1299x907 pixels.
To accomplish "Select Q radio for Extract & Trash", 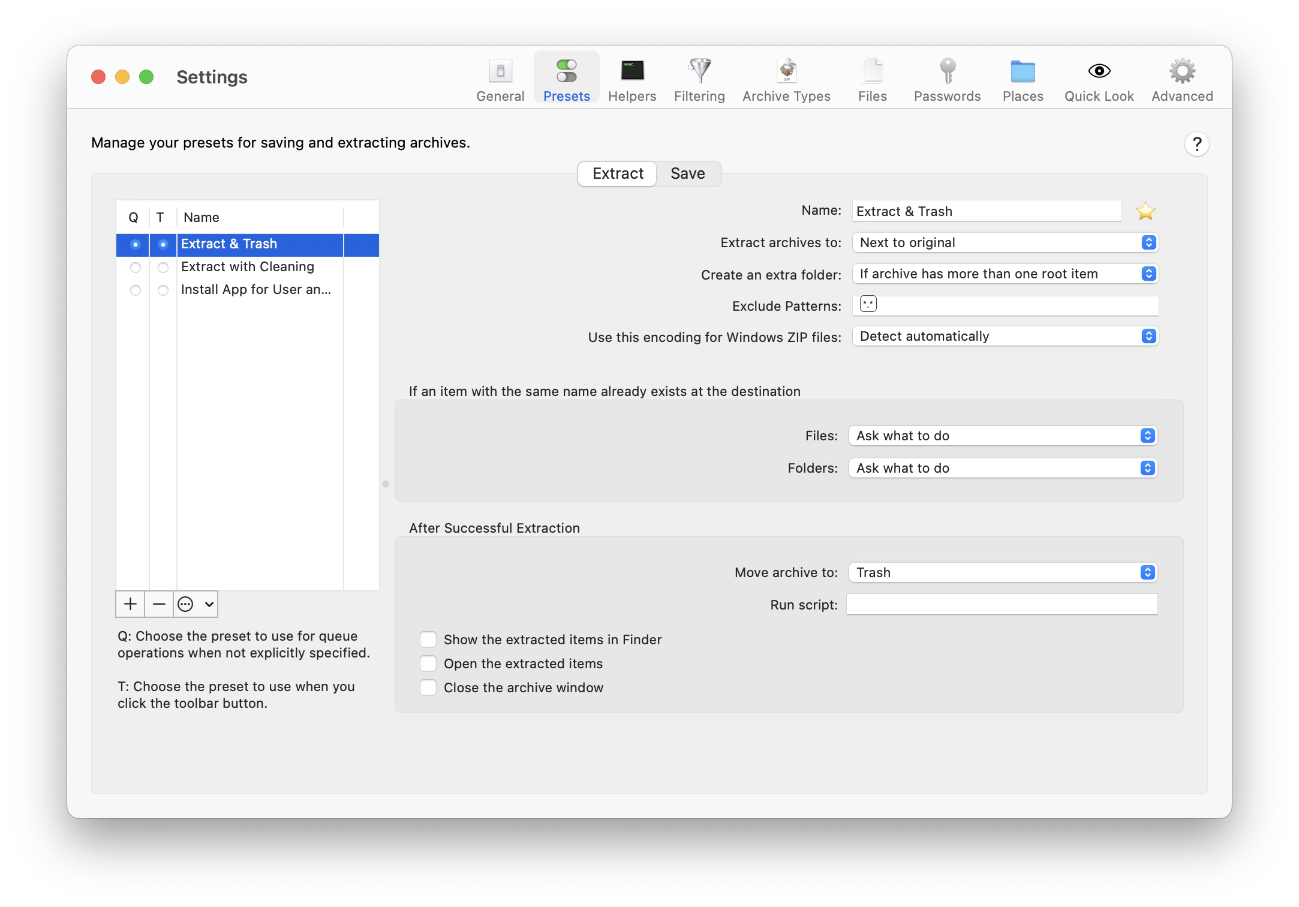I will 136,244.
